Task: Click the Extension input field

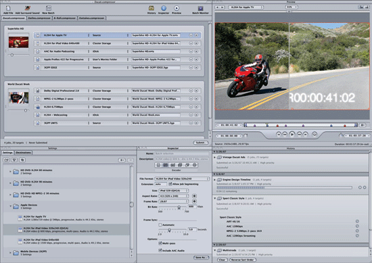Action: (160, 184)
